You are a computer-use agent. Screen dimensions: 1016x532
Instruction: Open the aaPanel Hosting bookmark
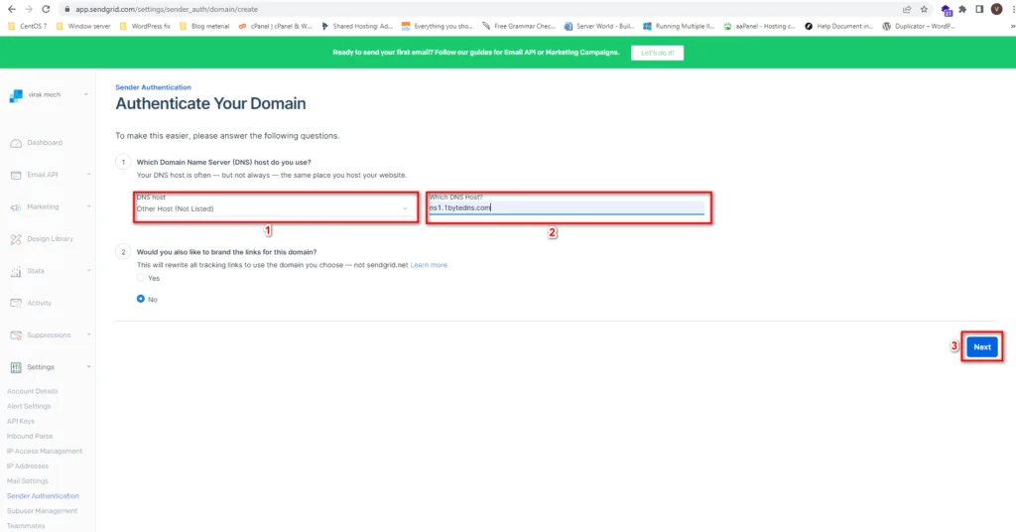759,27
